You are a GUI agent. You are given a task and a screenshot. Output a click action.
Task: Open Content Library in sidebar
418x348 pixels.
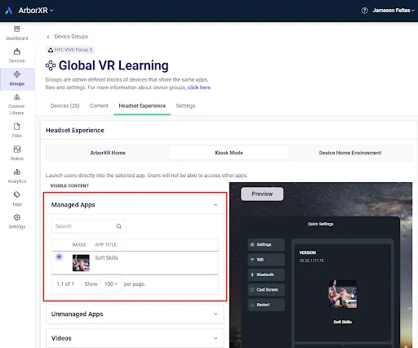[x=17, y=105]
